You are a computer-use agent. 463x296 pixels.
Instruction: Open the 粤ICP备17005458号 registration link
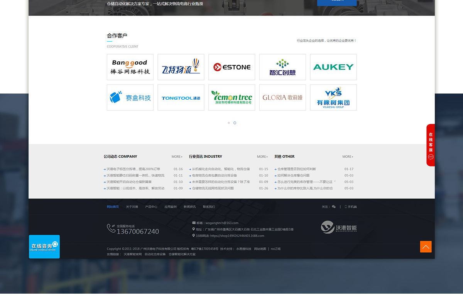point(204,249)
